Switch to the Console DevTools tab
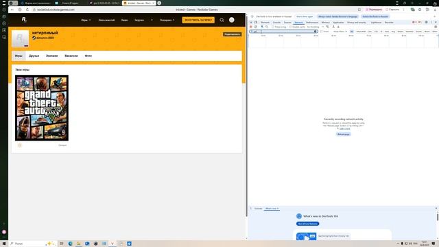The width and height of the screenshot is (439, 247). [276, 23]
